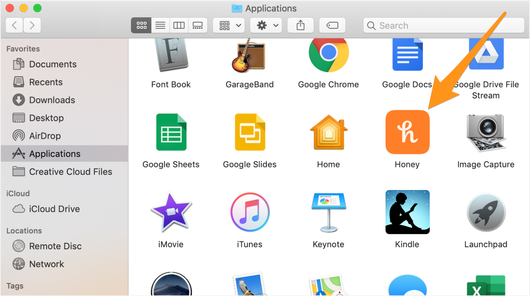Select the Kindle app icon
Viewport: 530px width, 296px height.
pos(407,212)
